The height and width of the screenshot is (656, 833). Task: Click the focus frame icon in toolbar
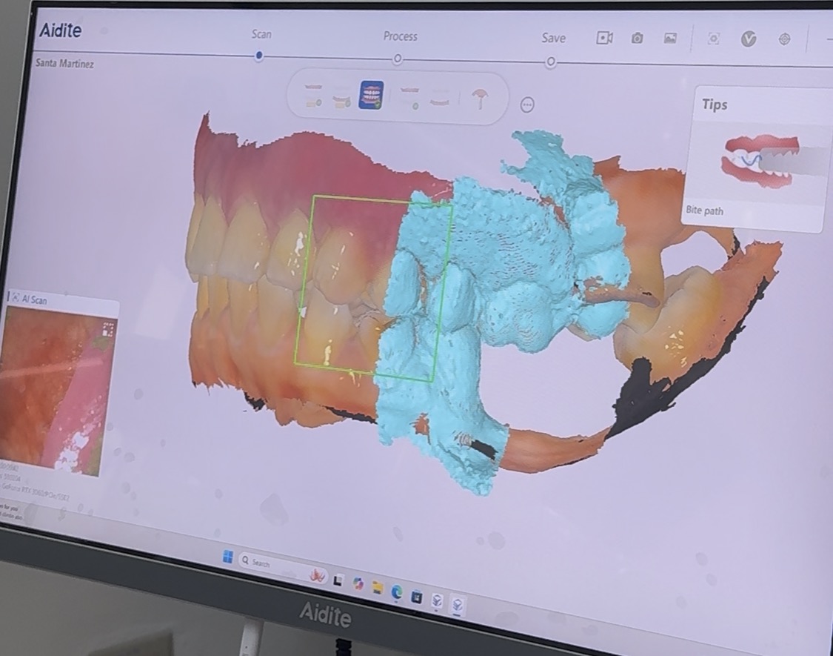click(713, 39)
